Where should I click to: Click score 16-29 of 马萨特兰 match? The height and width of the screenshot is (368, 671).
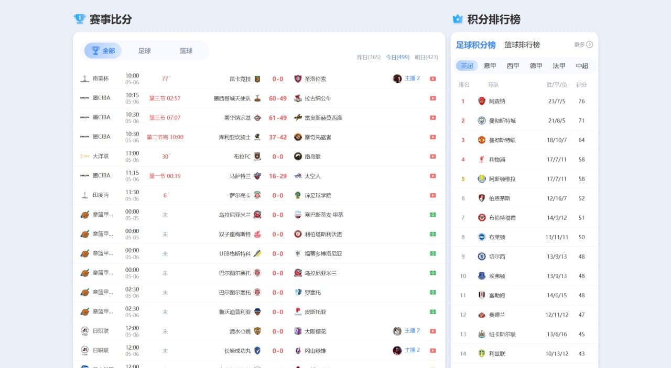point(278,176)
